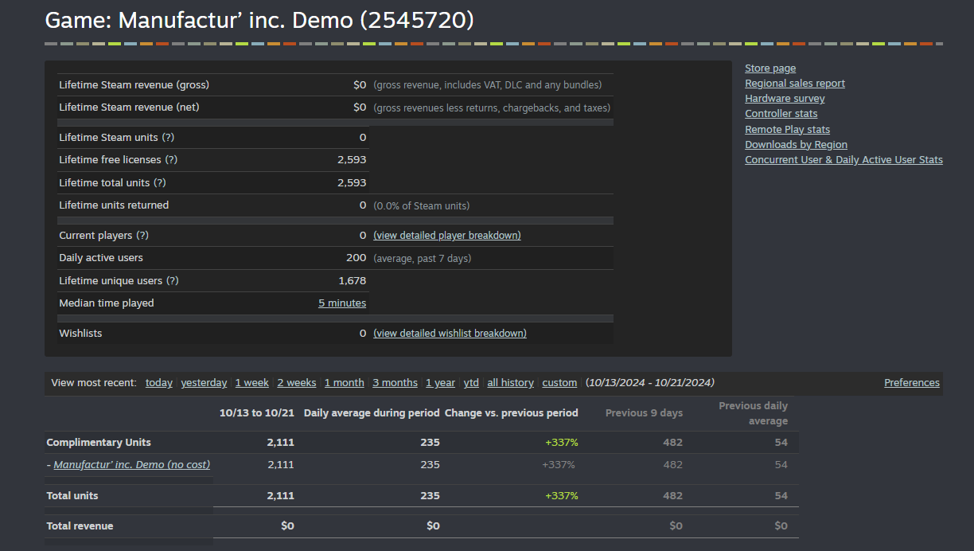Screen dimensions: 974x551
Task: Click the Lifetime Steam revenue (net) label
Action: pyautogui.click(x=129, y=107)
